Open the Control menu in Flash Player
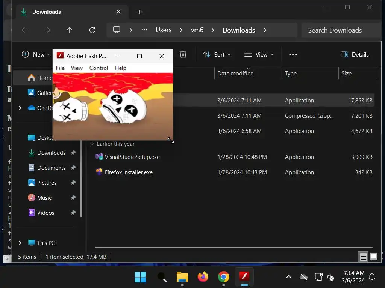Image resolution: width=385 pixels, height=288 pixels. tap(99, 68)
